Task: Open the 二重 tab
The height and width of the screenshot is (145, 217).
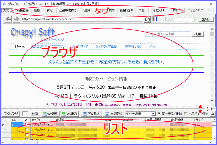Action: pos(142,10)
